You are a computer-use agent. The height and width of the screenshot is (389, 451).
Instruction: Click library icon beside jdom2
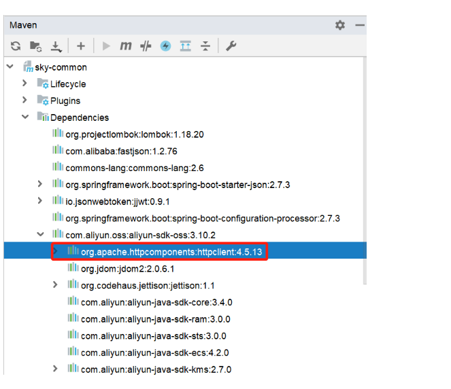[73, 267]
